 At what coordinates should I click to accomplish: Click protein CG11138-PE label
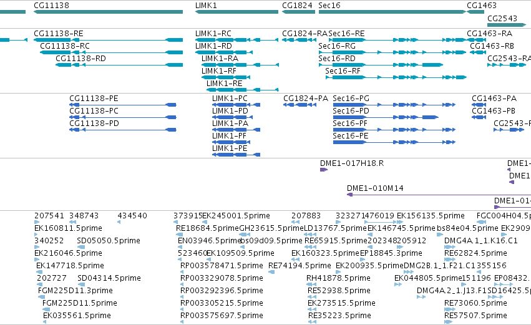[94, 99]
